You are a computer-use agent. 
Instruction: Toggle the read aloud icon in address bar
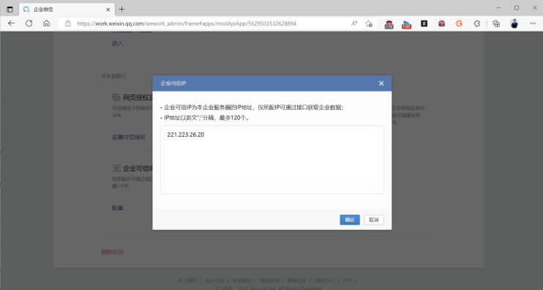(354, 23)
